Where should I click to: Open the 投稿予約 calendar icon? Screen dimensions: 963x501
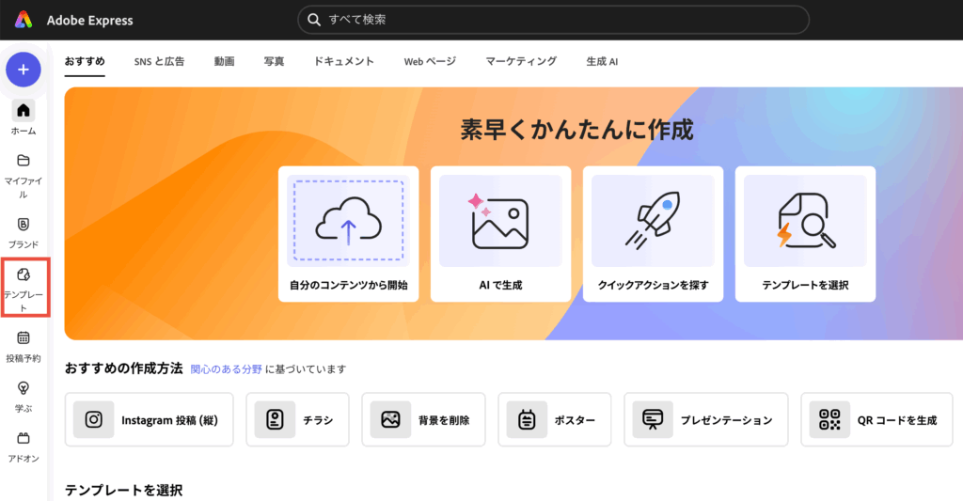[24, 337]
